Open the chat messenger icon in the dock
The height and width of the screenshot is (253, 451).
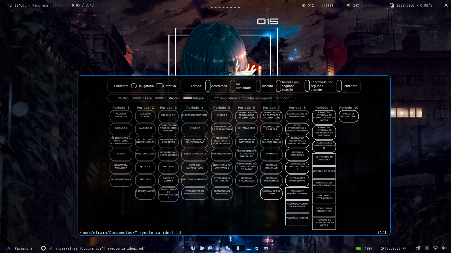[x=227, y=248]
